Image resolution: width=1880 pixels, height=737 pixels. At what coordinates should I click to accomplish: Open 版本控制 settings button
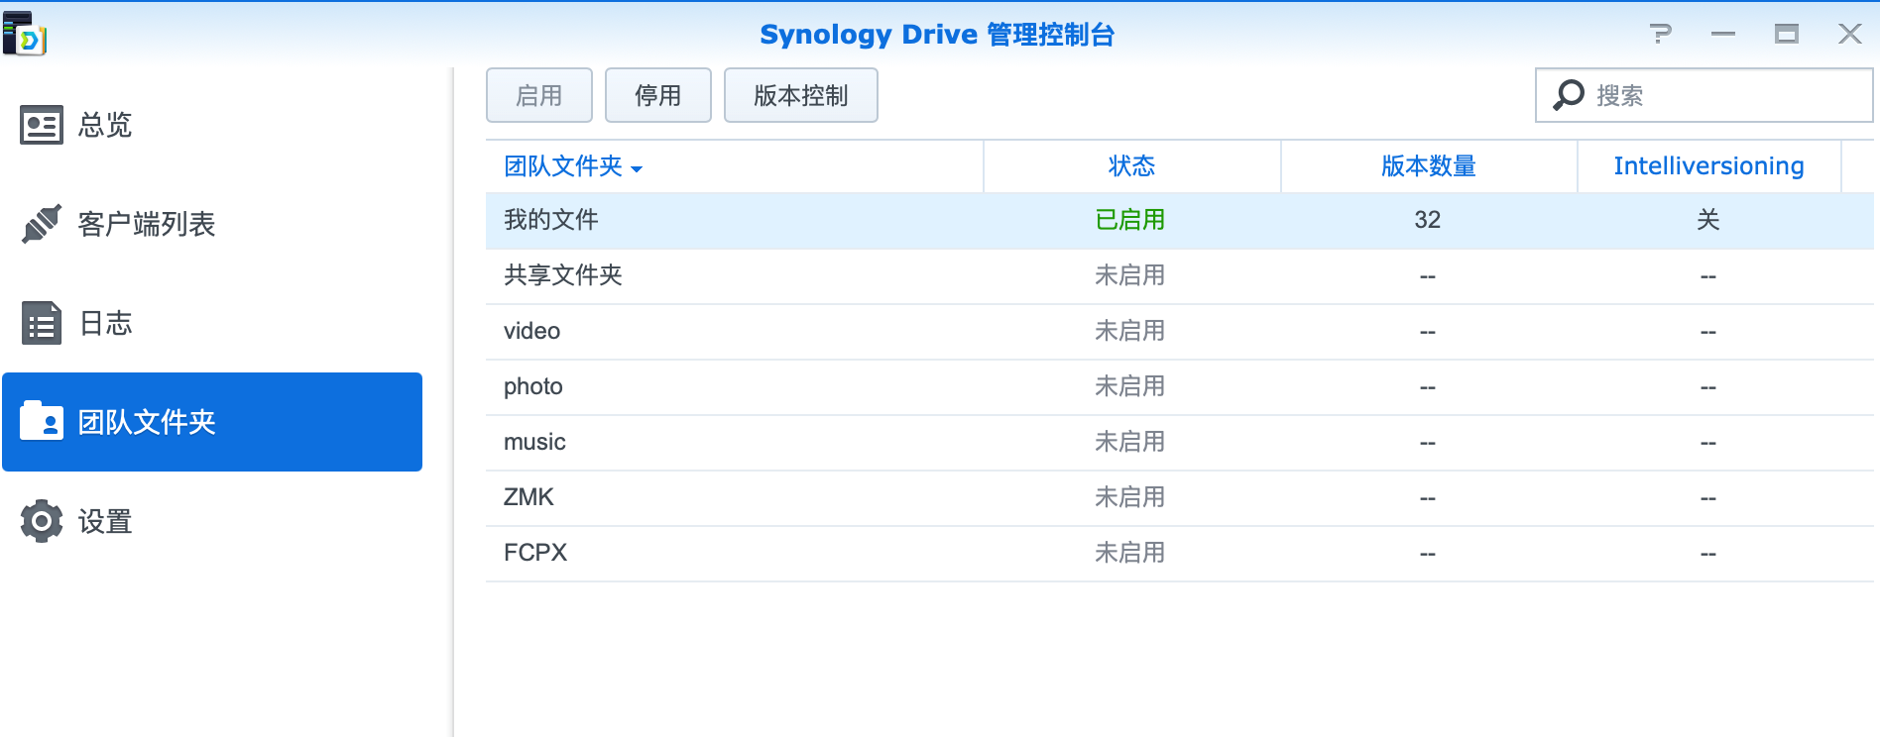click(x=801, y=95)
